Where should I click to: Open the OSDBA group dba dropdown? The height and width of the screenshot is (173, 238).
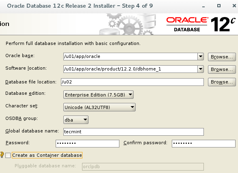point(76,120)
